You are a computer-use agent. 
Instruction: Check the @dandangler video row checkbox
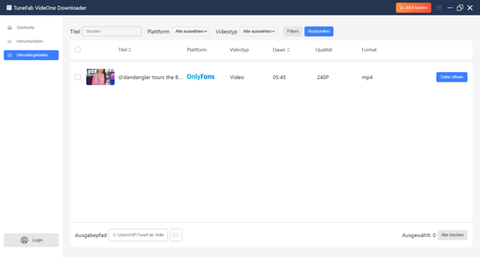click(78, 77)
